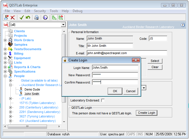Open the (all) laboratory filter dropdown
Viewport: 189px width, 139px height.
(x=63, y=25)
